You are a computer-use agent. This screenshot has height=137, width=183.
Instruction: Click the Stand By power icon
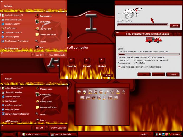click(72, 61)
